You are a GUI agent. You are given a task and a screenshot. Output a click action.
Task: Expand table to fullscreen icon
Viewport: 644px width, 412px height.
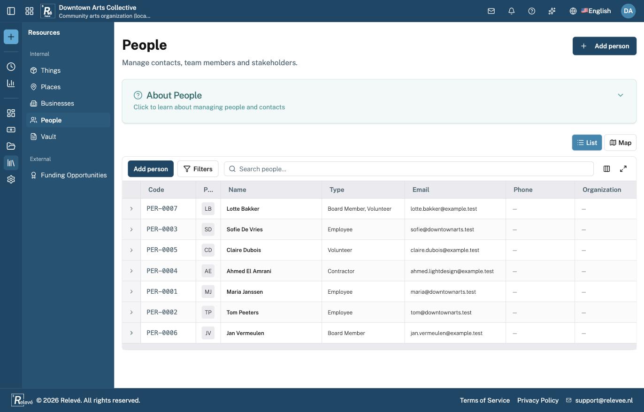pos(623,169)
